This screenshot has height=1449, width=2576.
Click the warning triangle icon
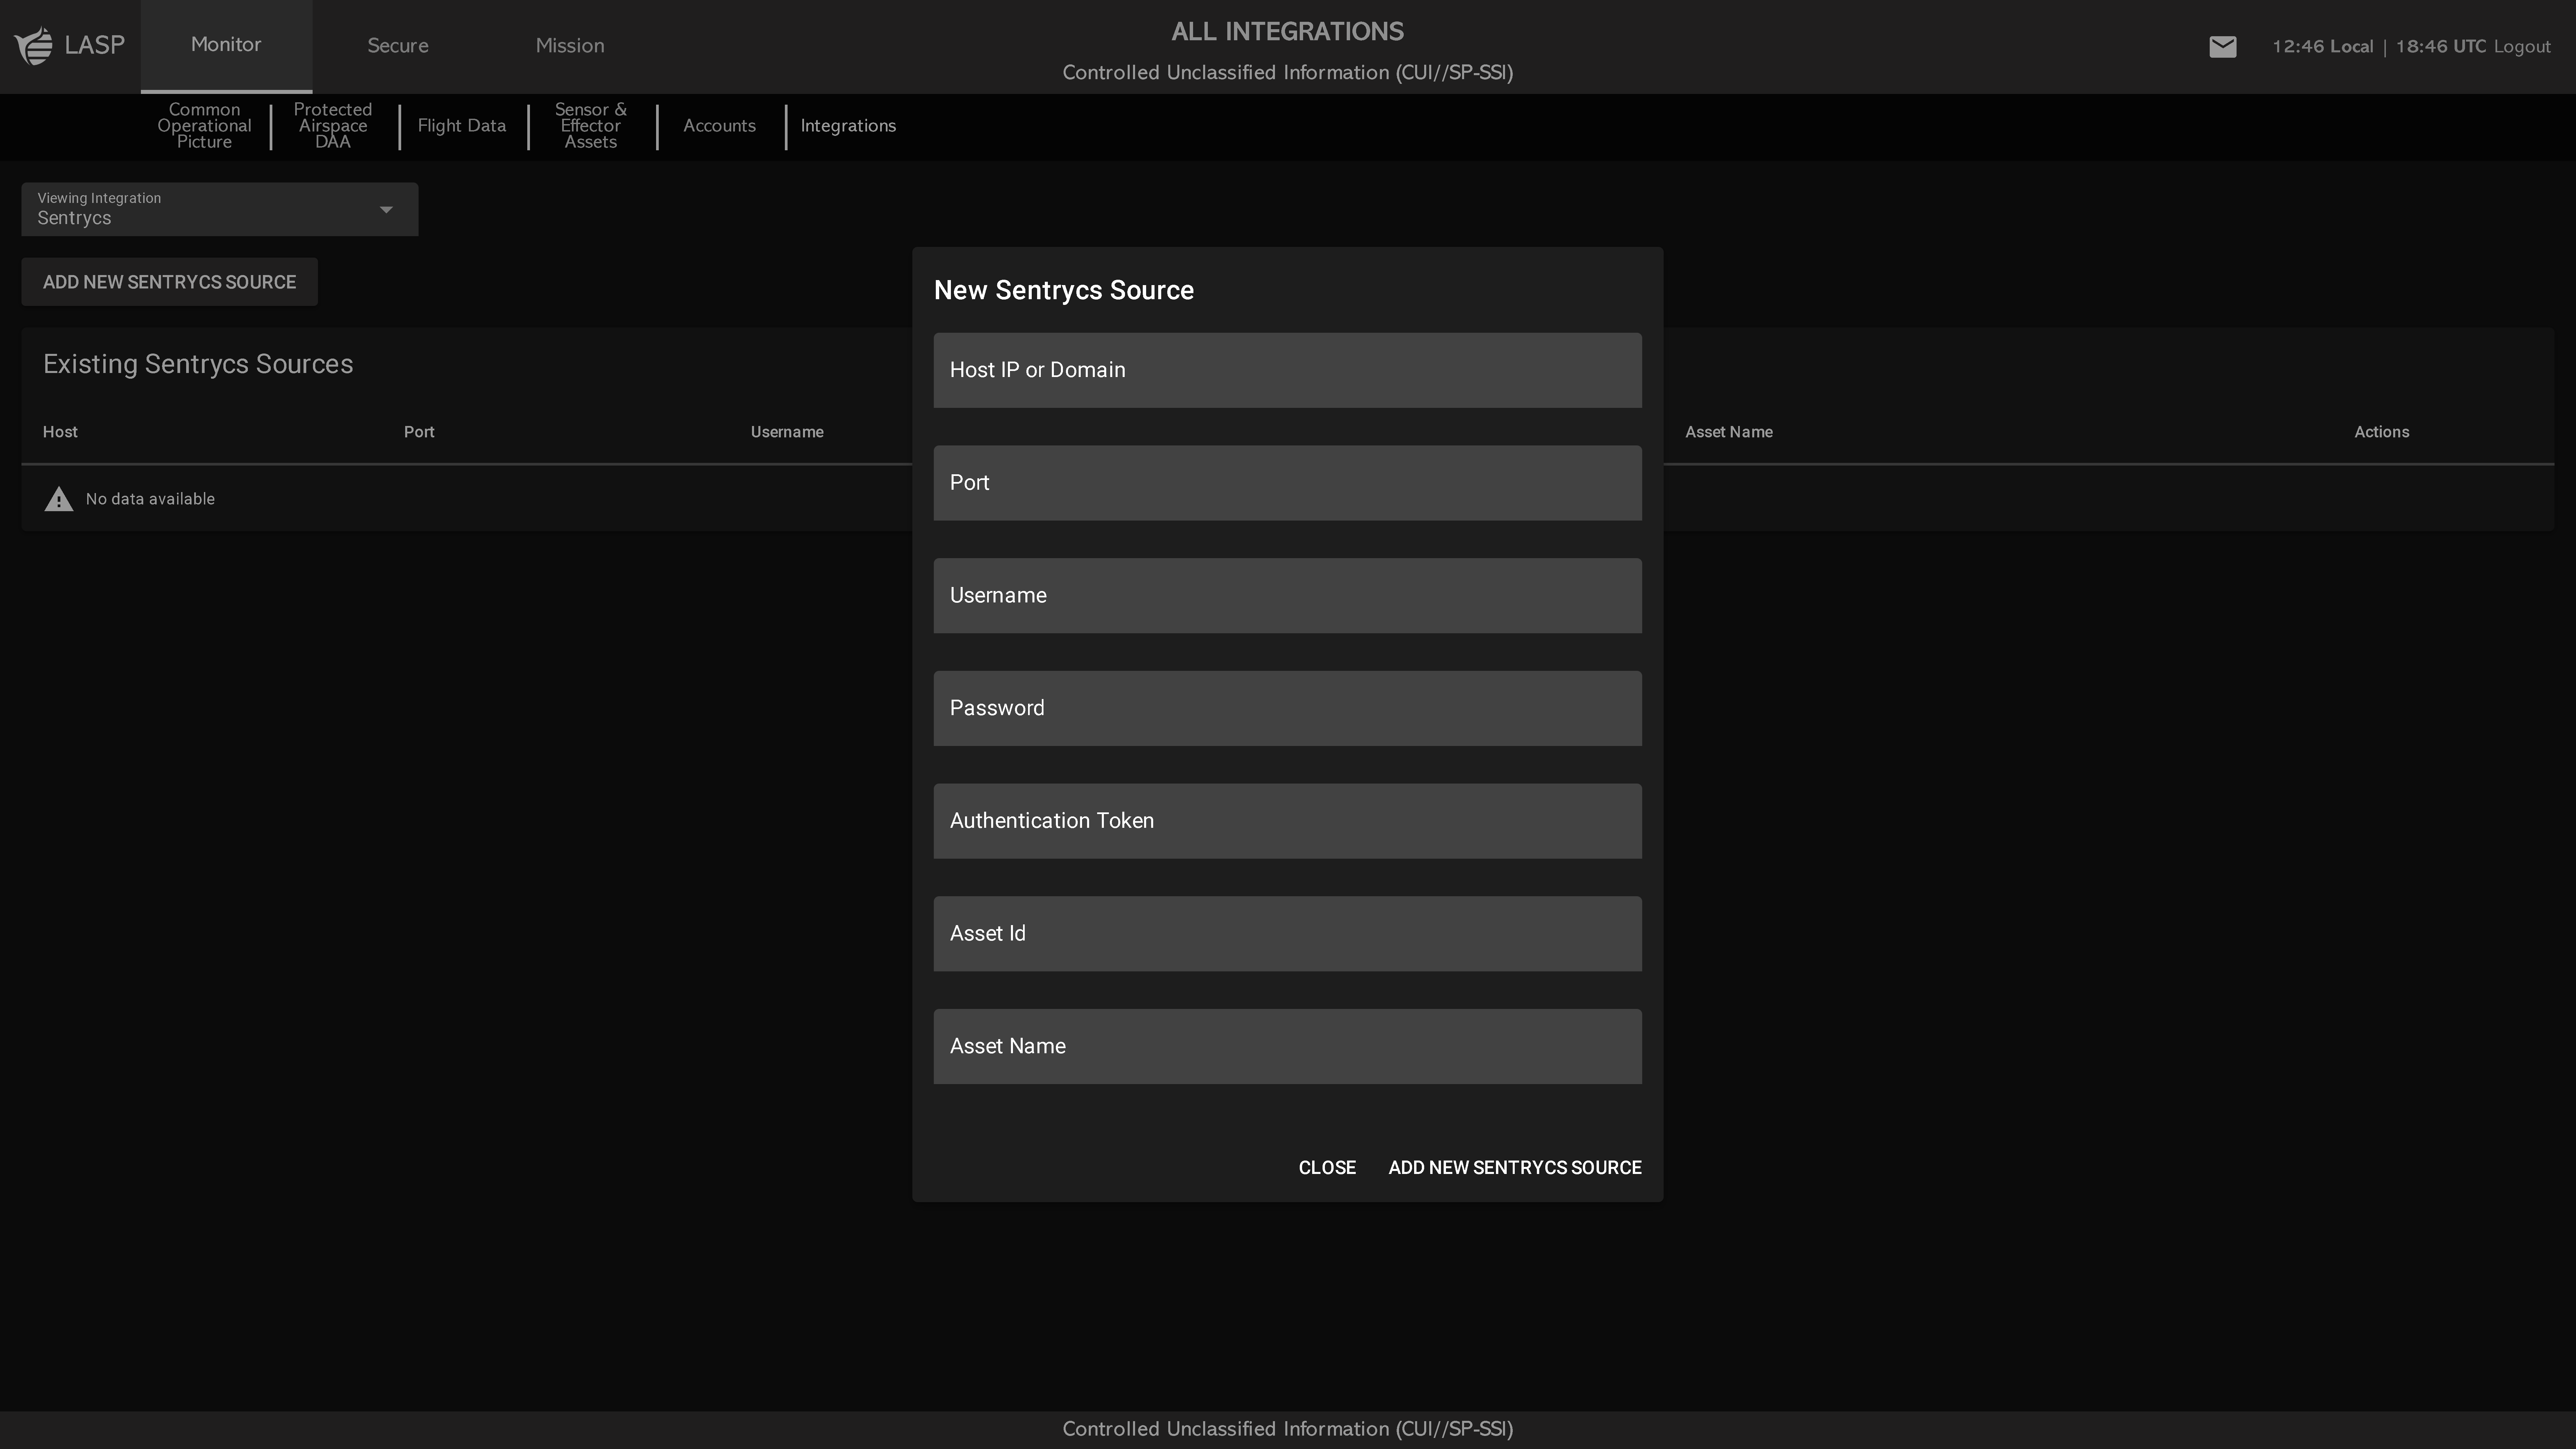pos(59,499)
